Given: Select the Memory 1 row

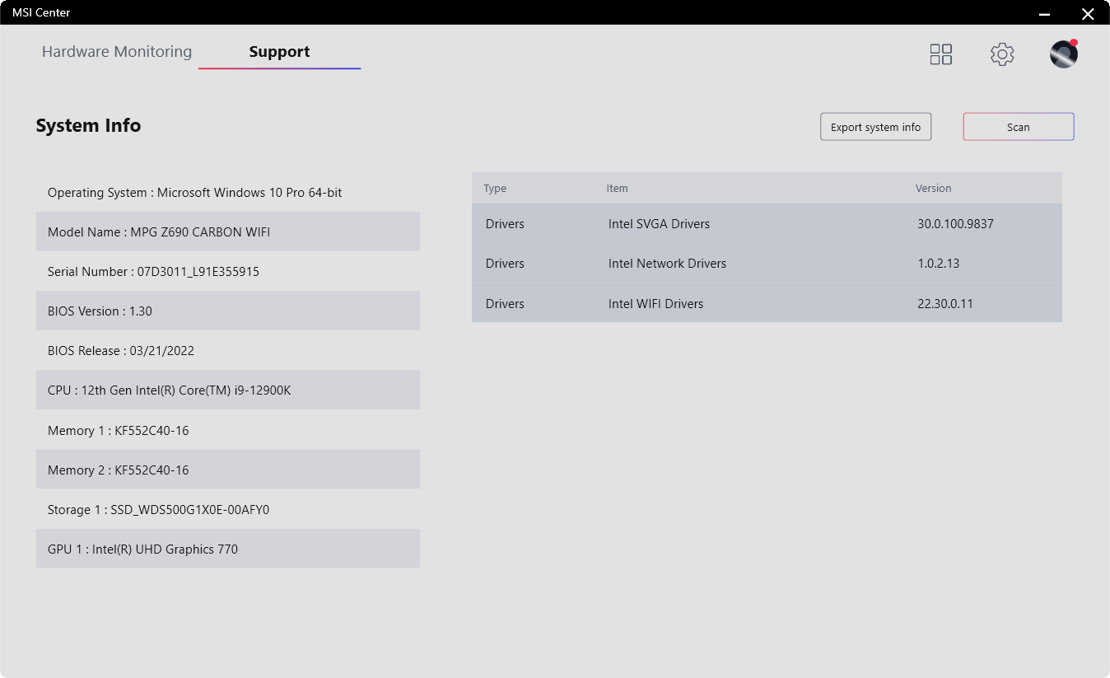Looking at the screenshot, I should [x=228, y=430].
